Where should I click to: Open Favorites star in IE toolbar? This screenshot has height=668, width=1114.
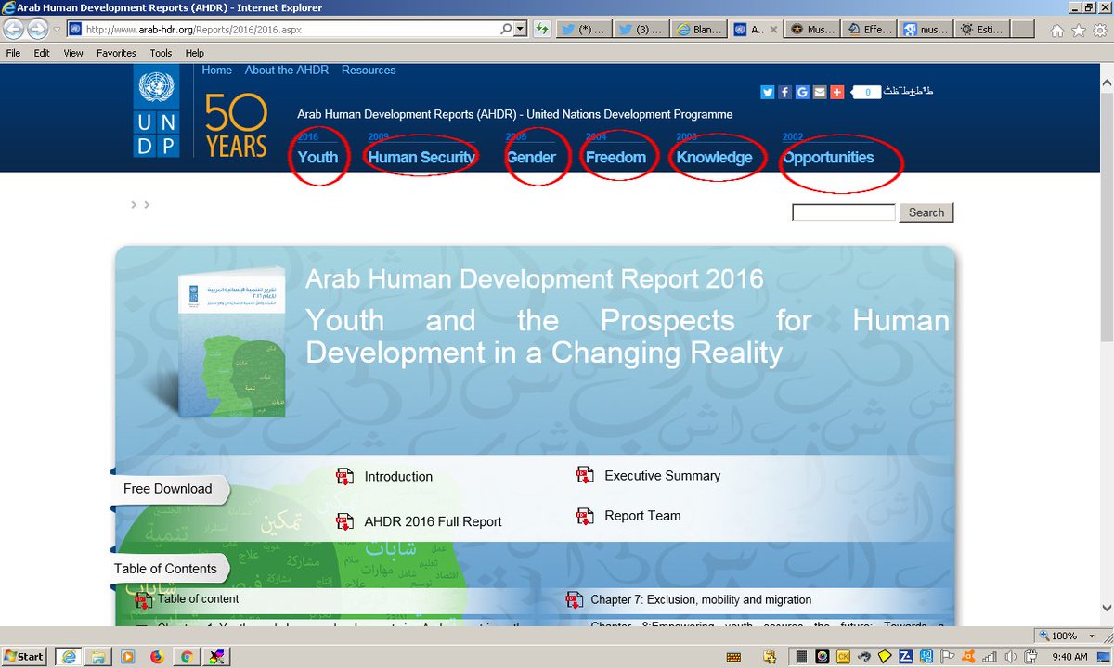(x=1078, y=30)
